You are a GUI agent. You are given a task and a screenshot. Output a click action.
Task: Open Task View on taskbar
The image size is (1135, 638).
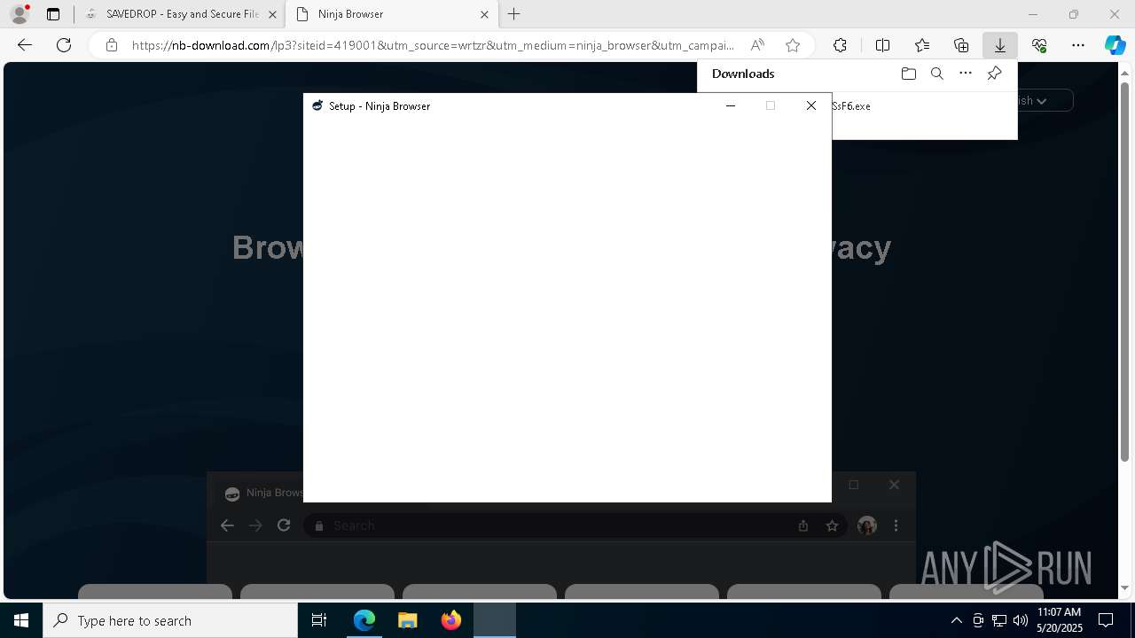tap(319, 620)
